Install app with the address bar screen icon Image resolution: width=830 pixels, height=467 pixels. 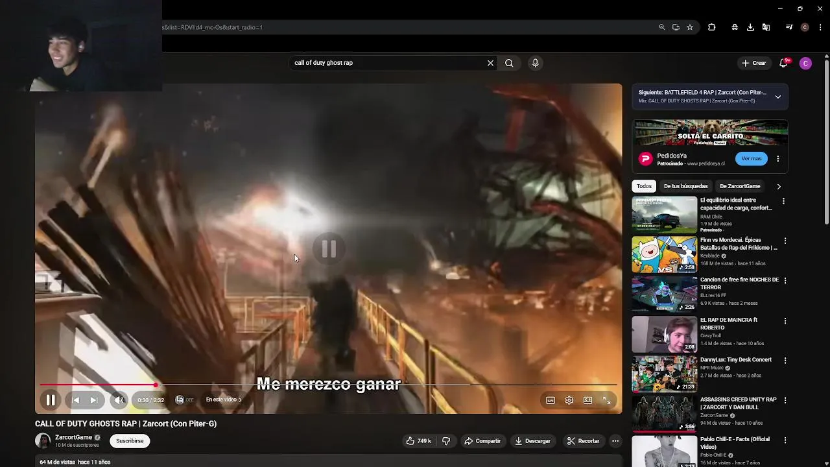click(x=676, y=27)
